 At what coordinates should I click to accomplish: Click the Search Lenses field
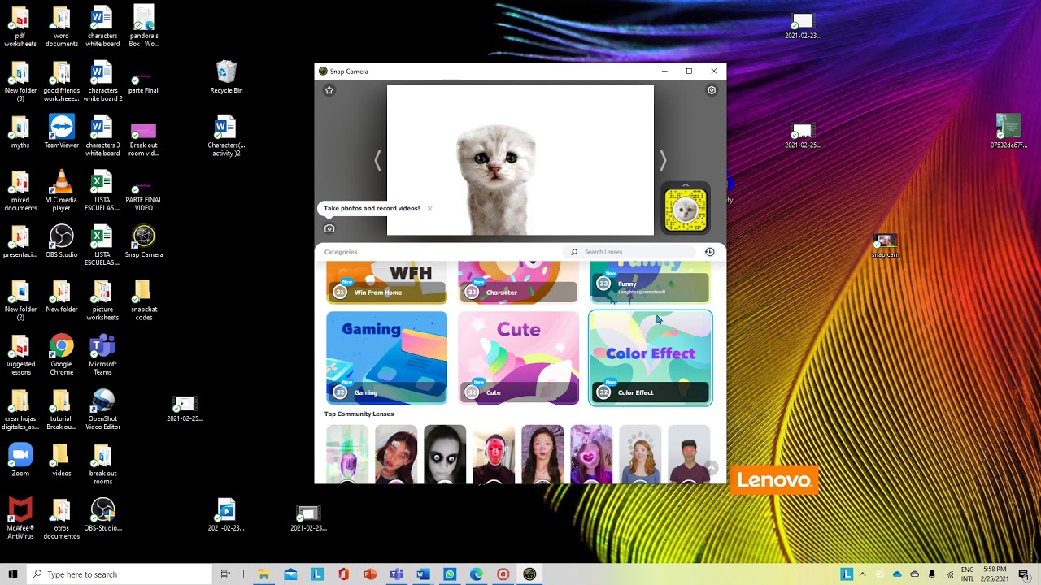click(x=630, y=252)
